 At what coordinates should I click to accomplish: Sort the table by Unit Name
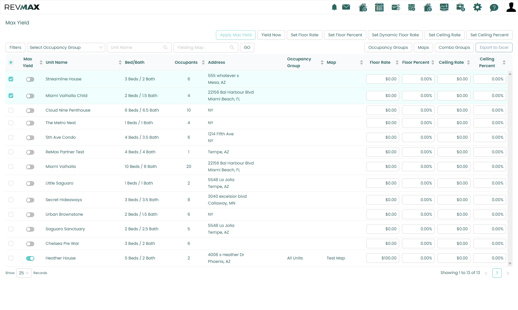pos(120,62)
